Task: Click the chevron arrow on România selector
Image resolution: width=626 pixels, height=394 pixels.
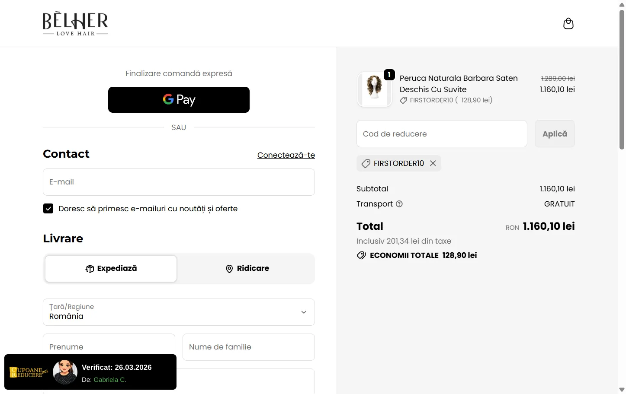Action: click(304, 312)
